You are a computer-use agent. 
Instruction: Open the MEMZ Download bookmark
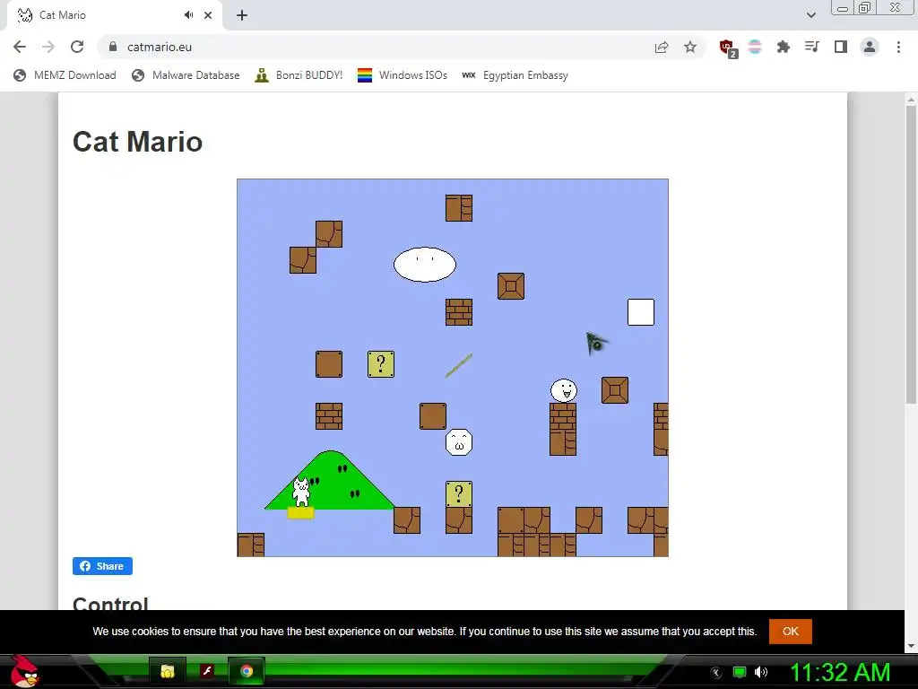(65, 75)
